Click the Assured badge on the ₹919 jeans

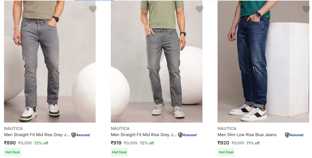(x=187, y=135)
